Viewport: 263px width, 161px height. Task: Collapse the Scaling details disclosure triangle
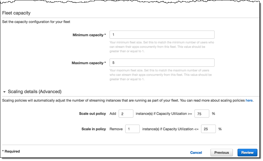coord(4,92)
